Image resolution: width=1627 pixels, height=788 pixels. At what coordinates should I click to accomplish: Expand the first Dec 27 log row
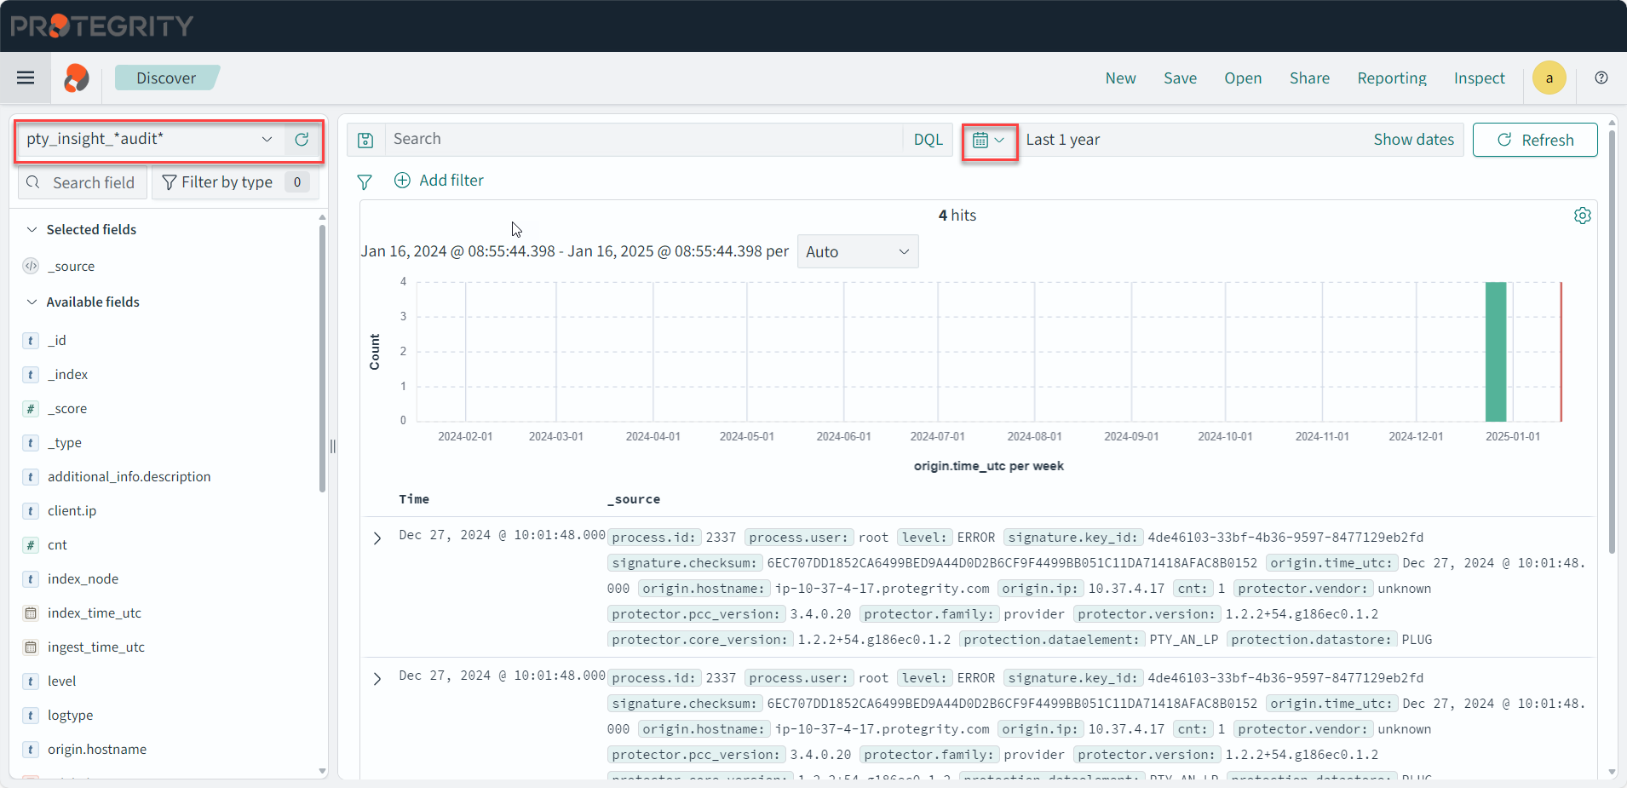[x=377, y=538]
